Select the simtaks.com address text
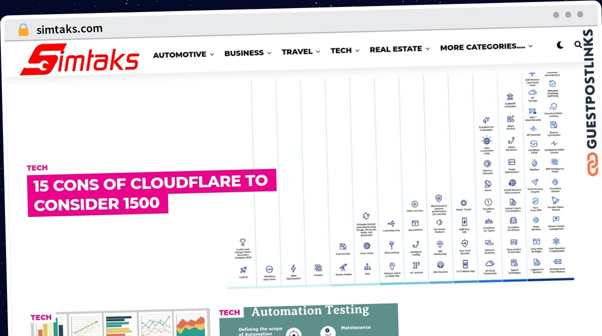602x336 pixels. point(69,29)
